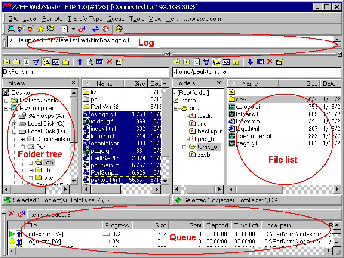This screenshot has height=258, width=344.
Task: Click the view file magnifier icon
Action: pos(90,62)
